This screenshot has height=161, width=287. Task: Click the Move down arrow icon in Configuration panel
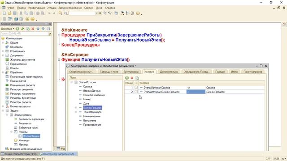click(43, 29)
